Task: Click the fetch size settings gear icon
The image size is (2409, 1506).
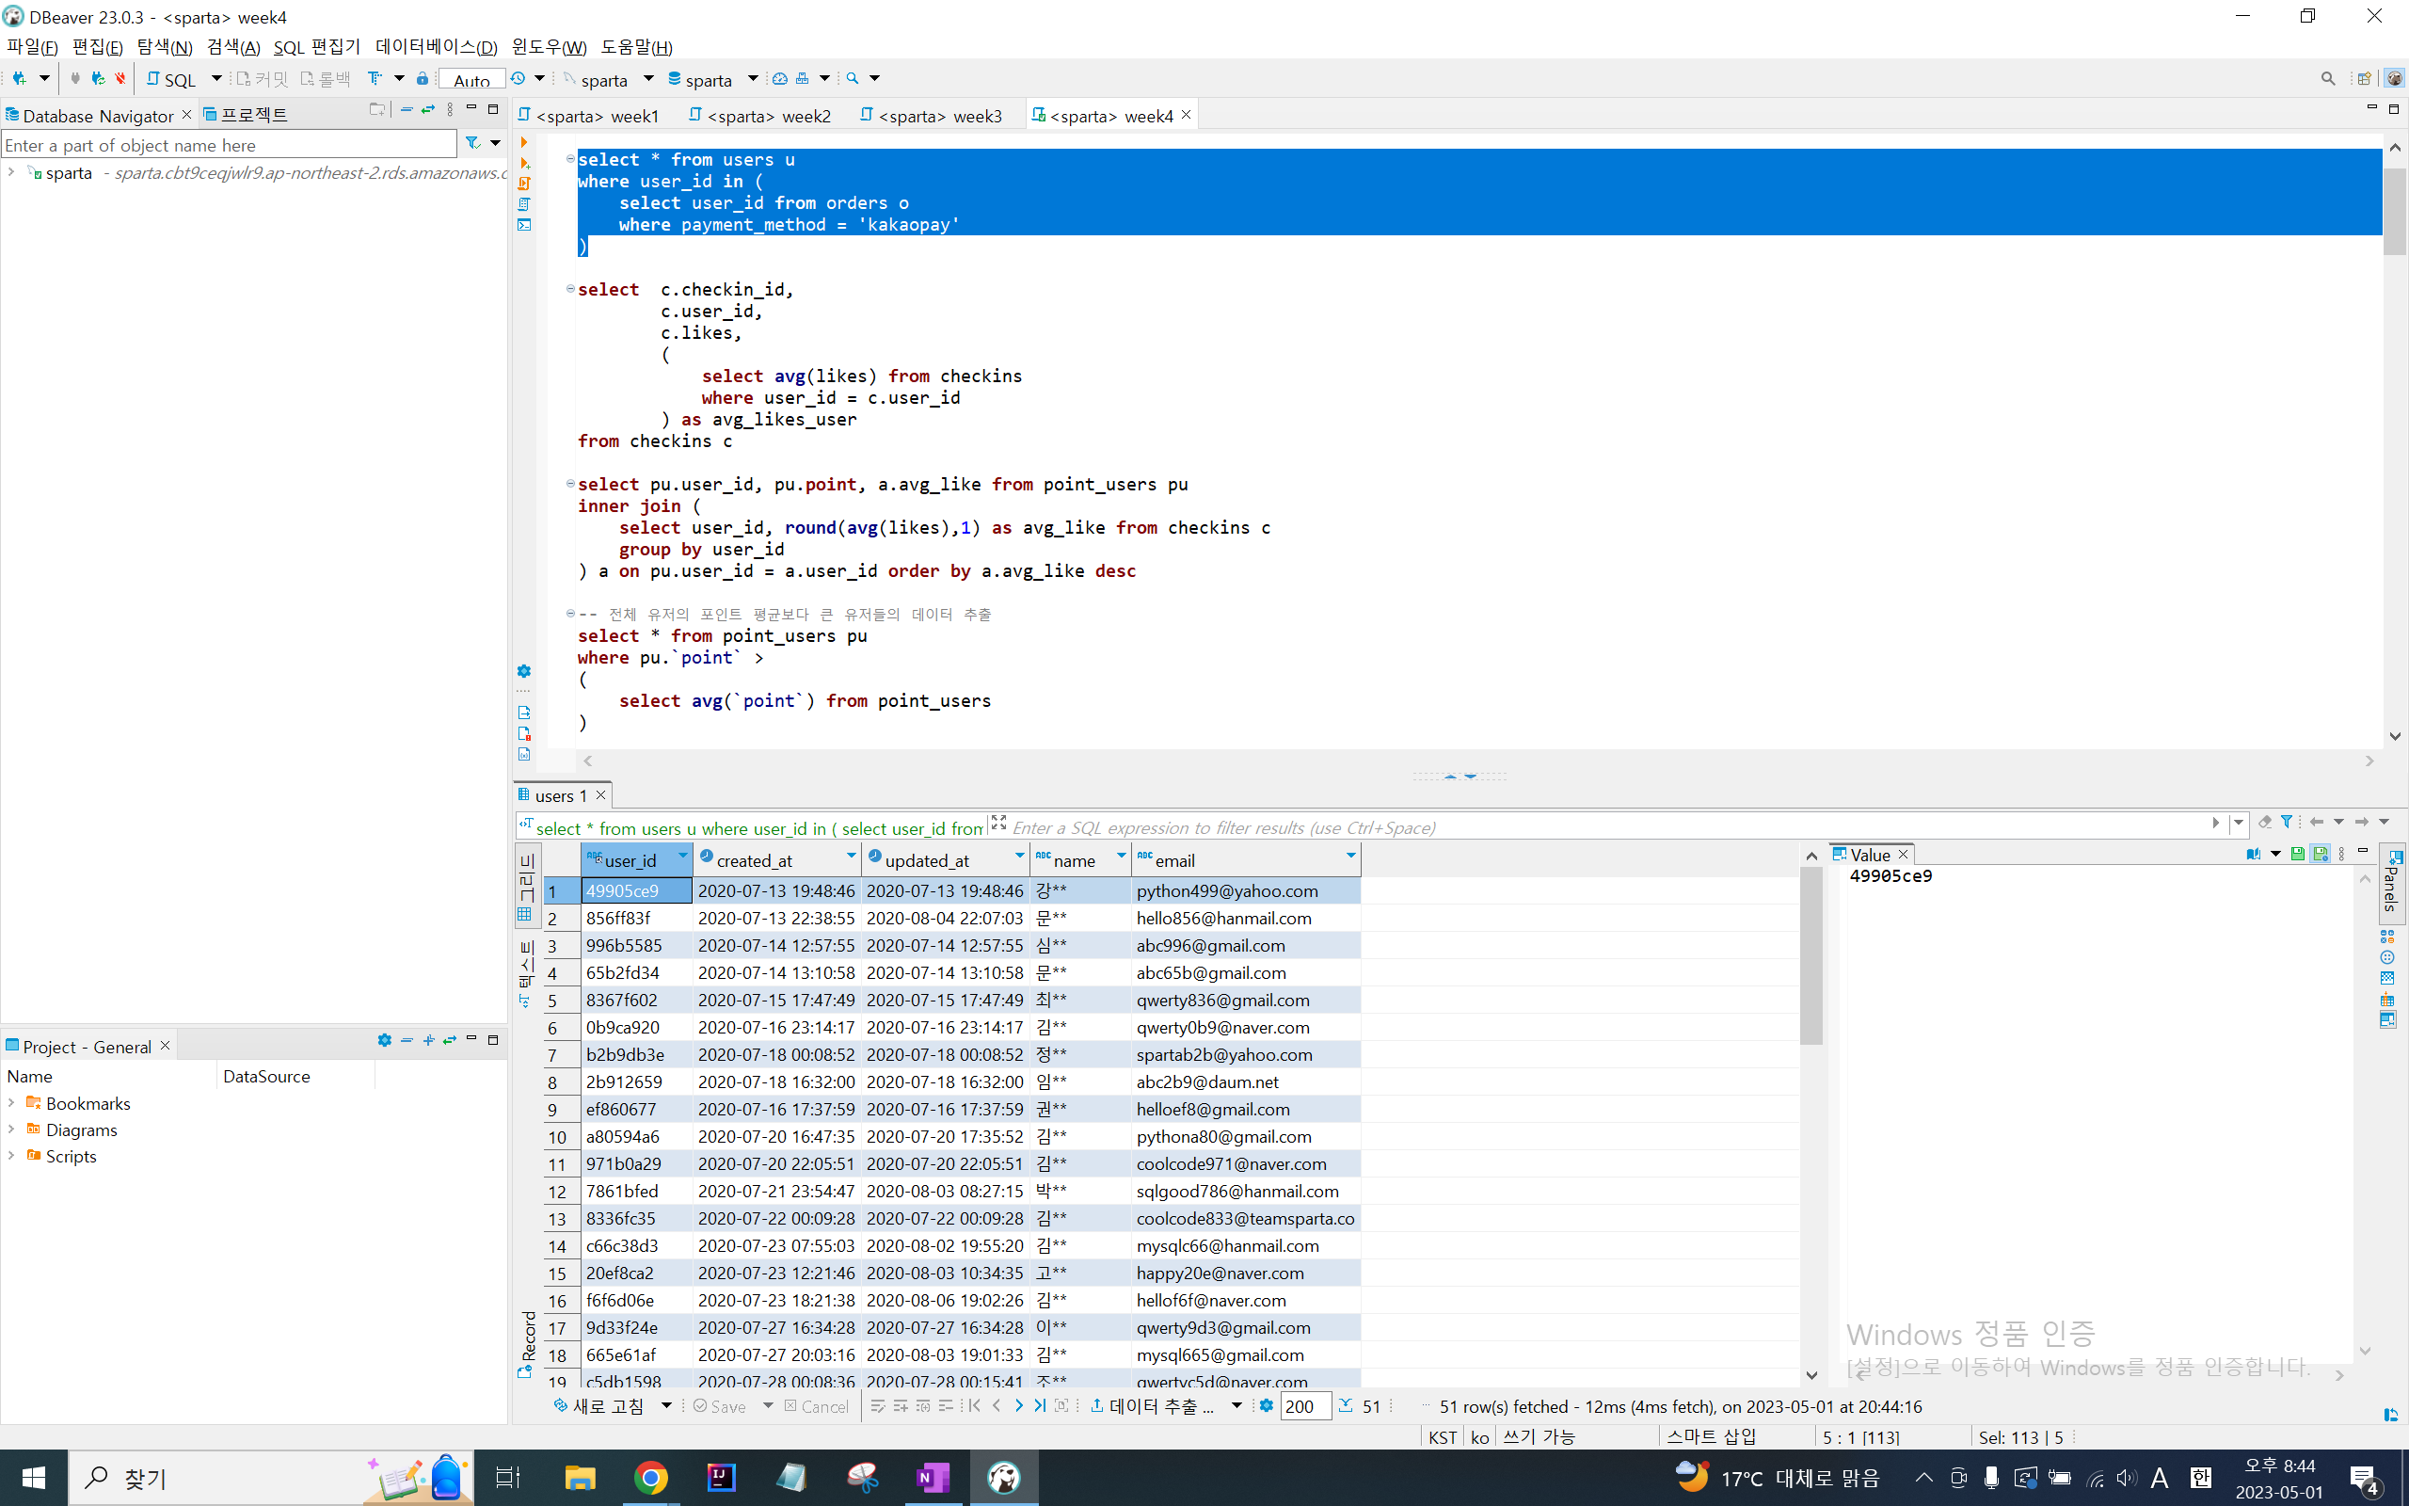Action: click(x=1266, y=1405)
